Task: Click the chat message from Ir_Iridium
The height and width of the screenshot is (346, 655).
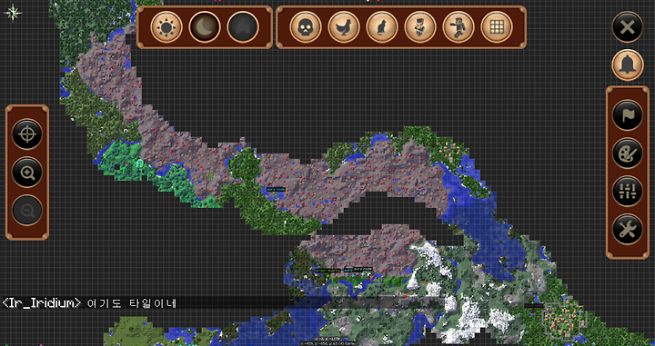Action: point(89,303)
